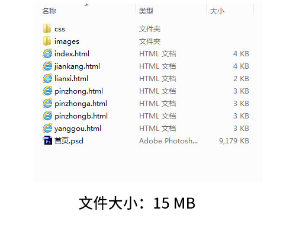Viewport: 296px width, 237px height.
Task: Select the images folder icon
Action: coord(47,41)
